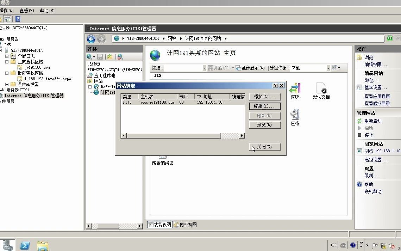Click the Edit (编辑) binding button
This screenshot has width=401, height=251.
click(x=265, y=106)
